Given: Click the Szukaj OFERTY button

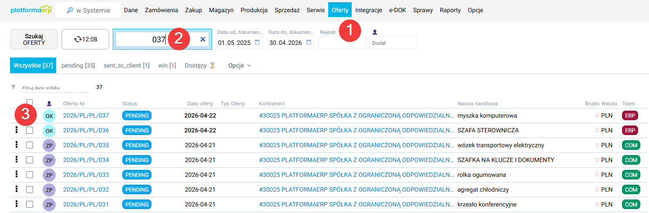Looking at the screenshot, I should (x=34, y=39).
